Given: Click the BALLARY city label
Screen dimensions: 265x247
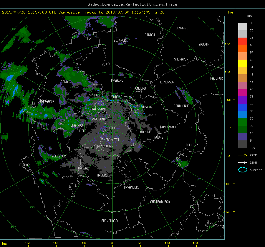Looking at the screenshot, I should click(192, 145).
